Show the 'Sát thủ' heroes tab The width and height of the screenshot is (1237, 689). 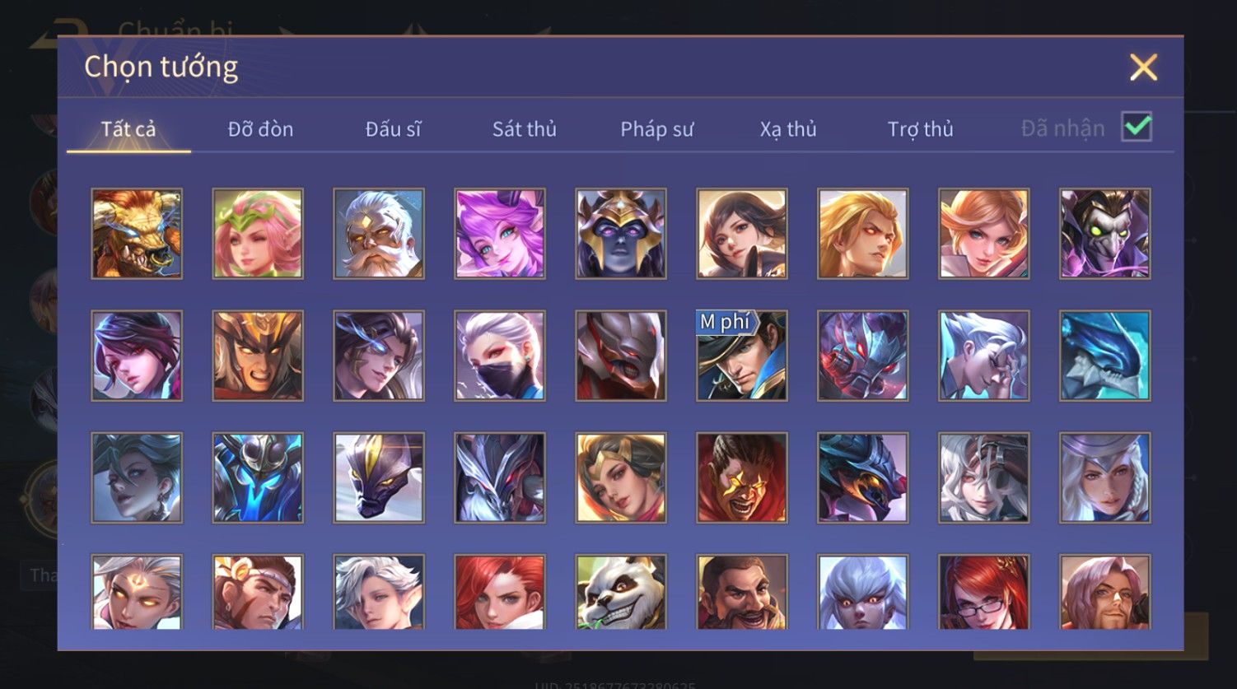pos(525,129)
